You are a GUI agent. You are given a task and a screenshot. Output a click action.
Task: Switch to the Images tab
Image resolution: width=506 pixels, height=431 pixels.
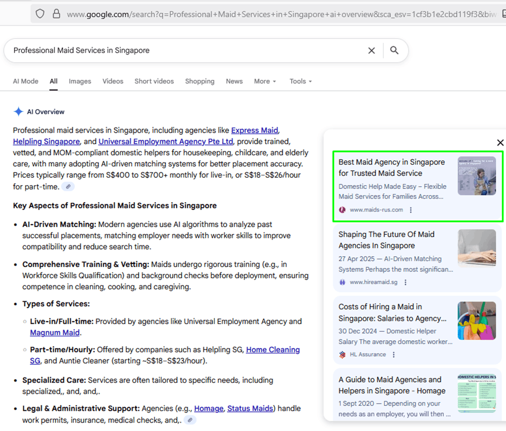80,81
